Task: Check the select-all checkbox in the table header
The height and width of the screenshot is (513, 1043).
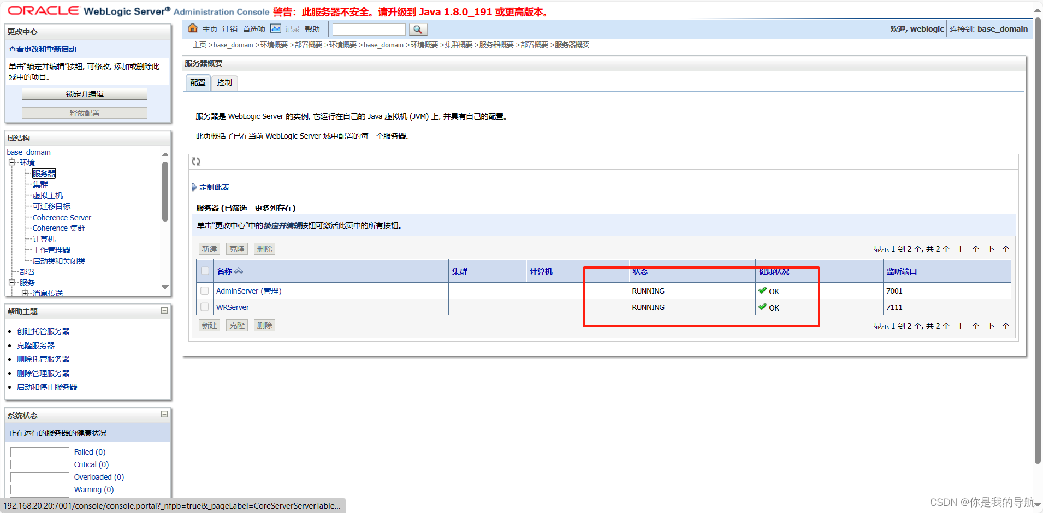Action: (x=205, y=271)
